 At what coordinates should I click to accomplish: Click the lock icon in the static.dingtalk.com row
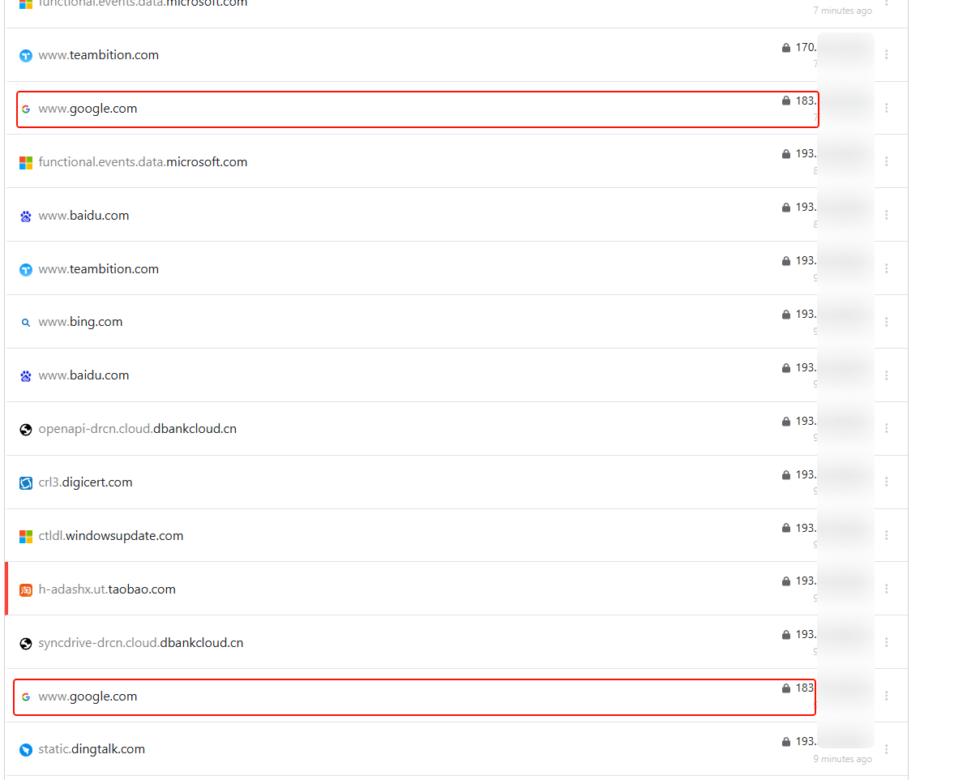tap(785, 742)
